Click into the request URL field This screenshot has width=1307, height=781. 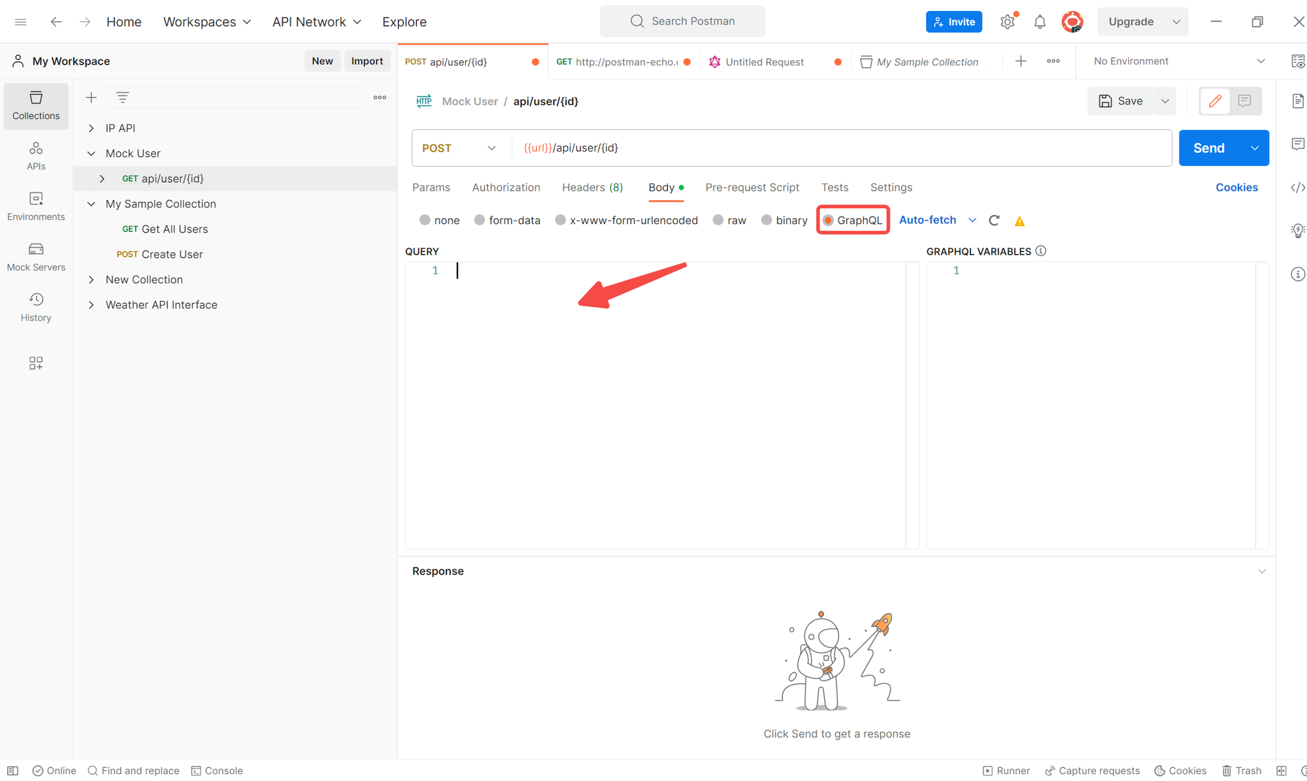pos(842,148)
